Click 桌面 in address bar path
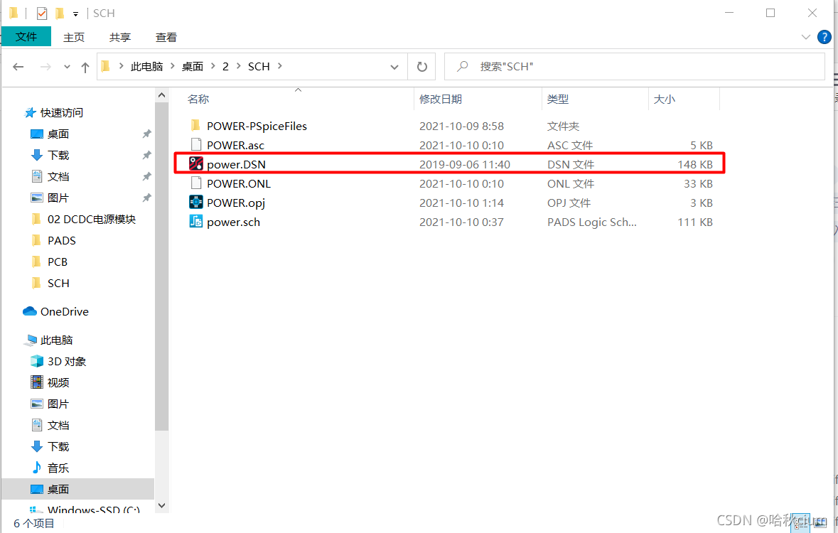Viewport: 838px width, 533px height. (193, 66)
